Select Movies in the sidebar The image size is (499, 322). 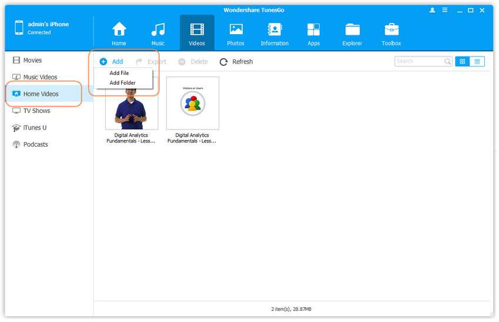click(x=32, y=61)
